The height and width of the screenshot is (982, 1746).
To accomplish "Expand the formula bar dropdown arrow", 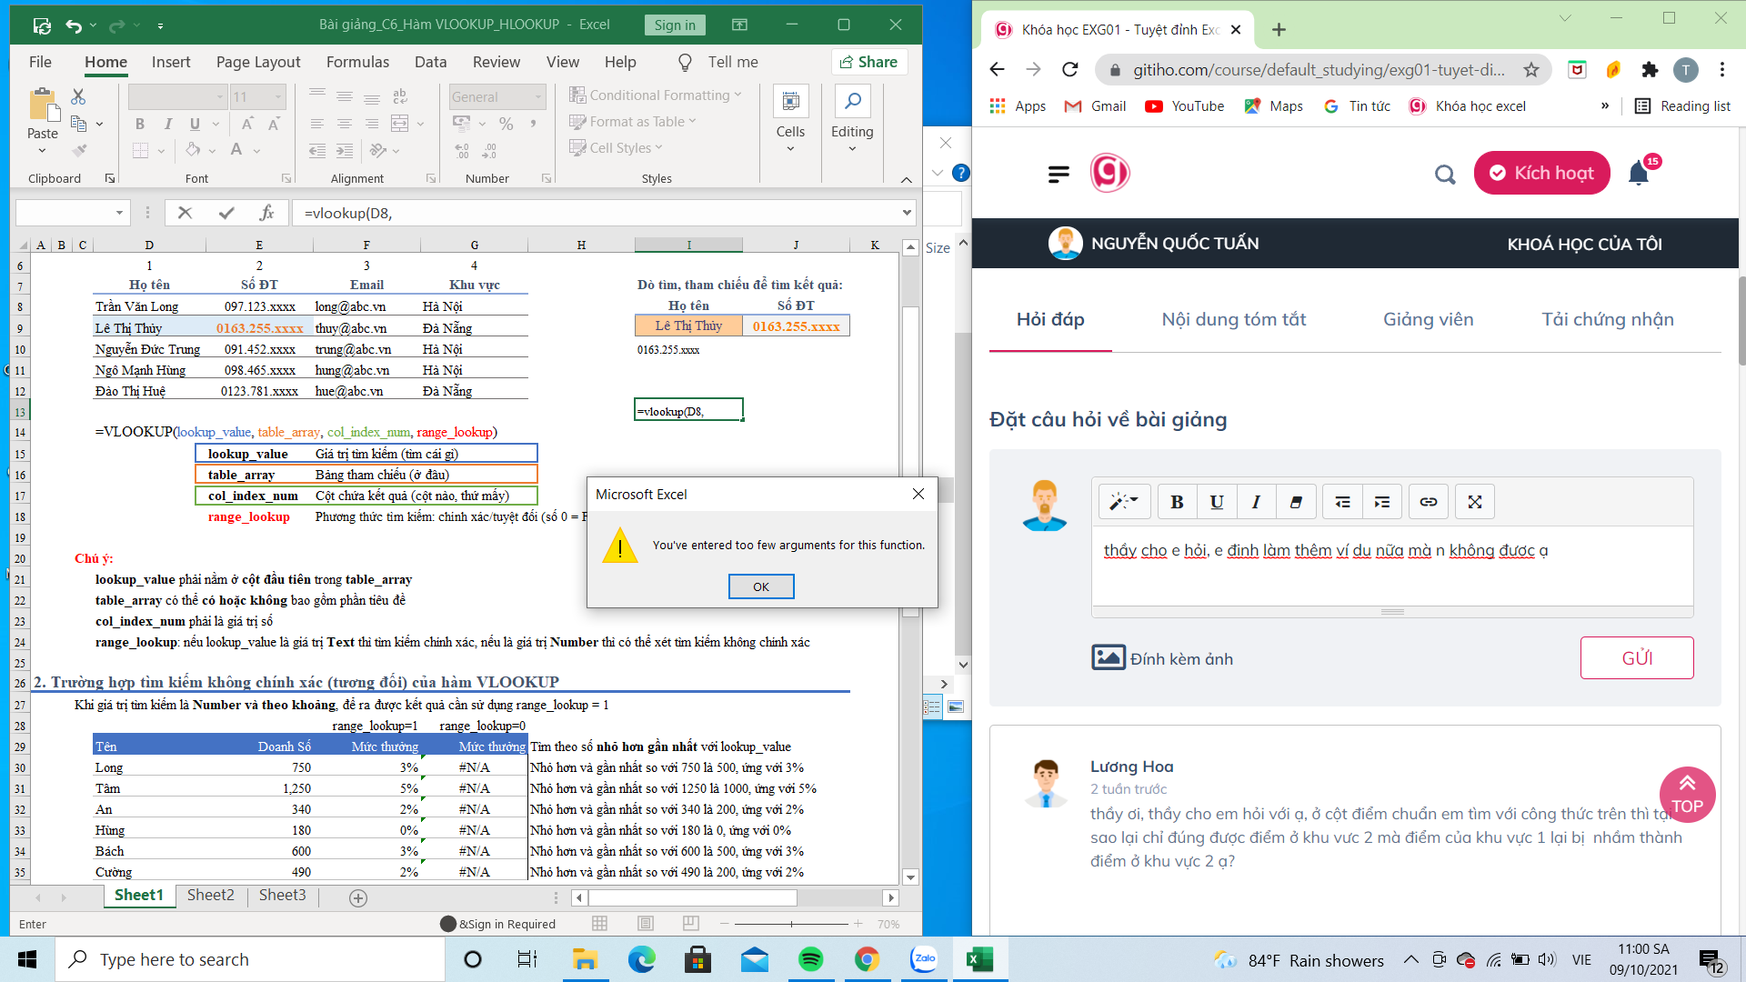I will pyautogui.click(x=907, y=213).
